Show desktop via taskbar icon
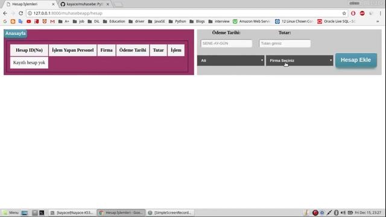Screen dimensions: 386x217 click(x=25, y=213)
